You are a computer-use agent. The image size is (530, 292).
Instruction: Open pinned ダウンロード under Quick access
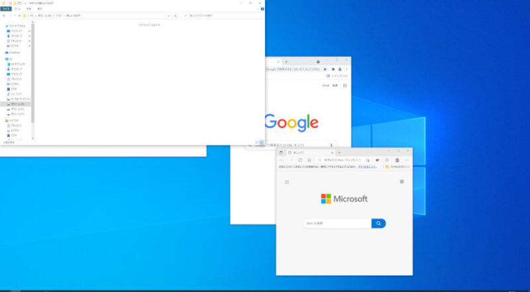(16, 36)
